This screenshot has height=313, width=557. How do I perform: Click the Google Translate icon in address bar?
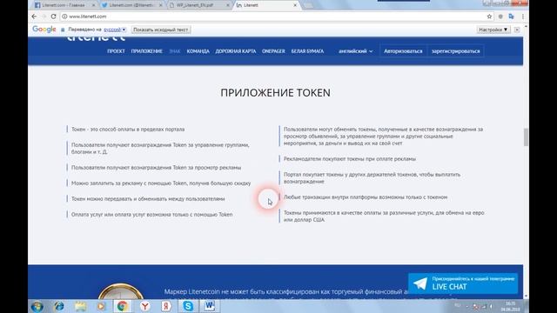coord(511,17)
